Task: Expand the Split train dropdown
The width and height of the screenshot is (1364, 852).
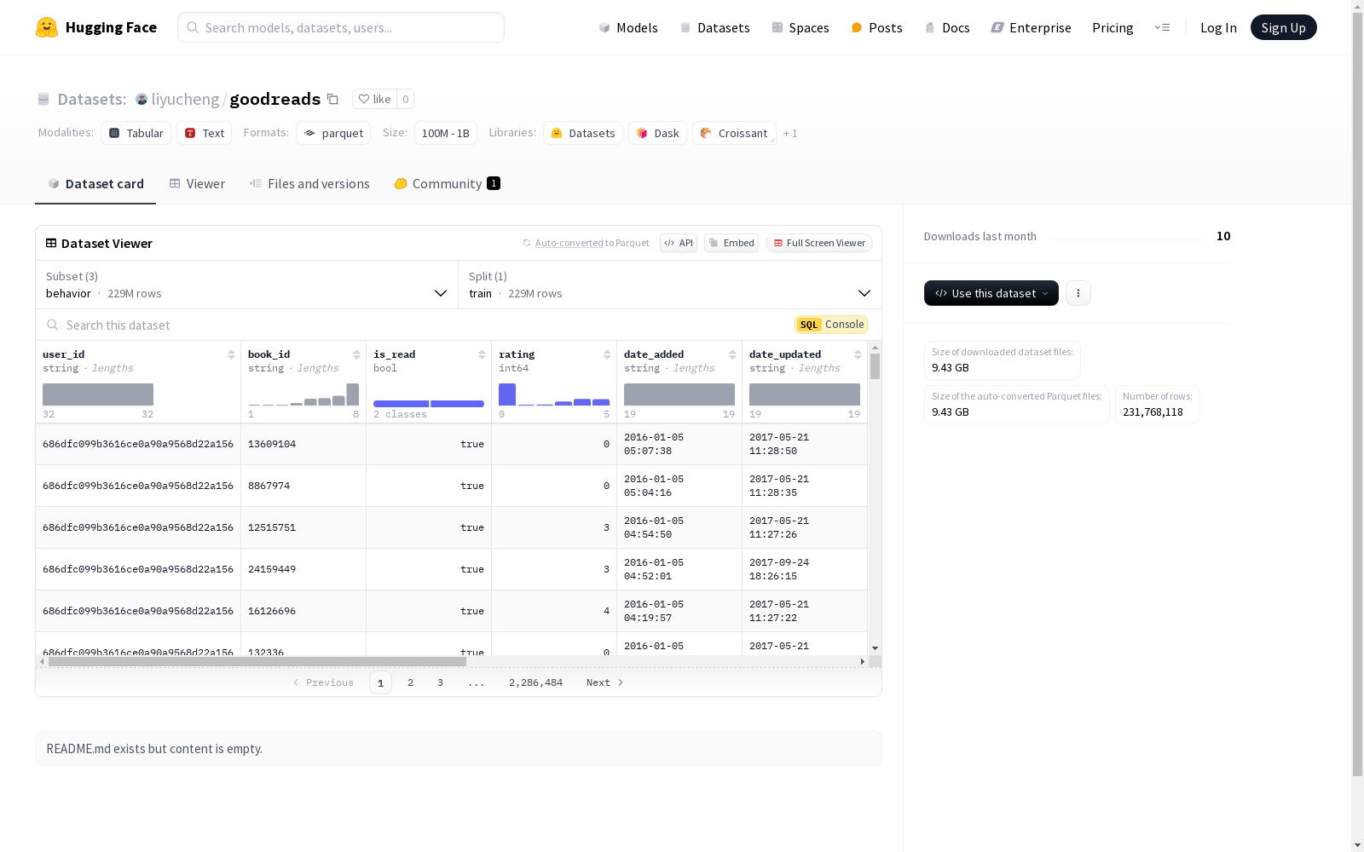Action: (x=669, y=285)
